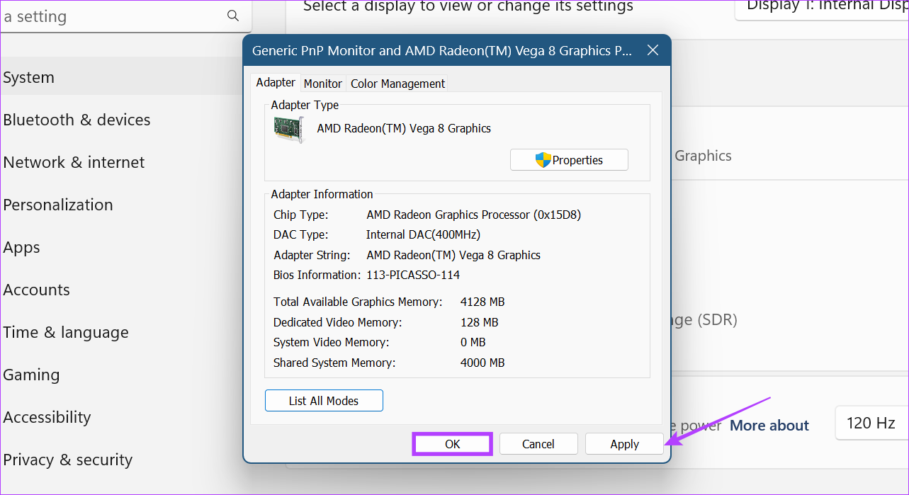Close the Generic PnP Monitor dialog

tap(653, 50)
